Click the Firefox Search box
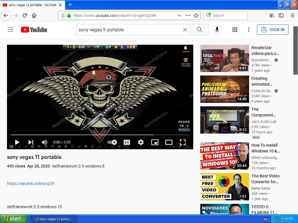This screenshot has height=223, width=298. point(226,15)
